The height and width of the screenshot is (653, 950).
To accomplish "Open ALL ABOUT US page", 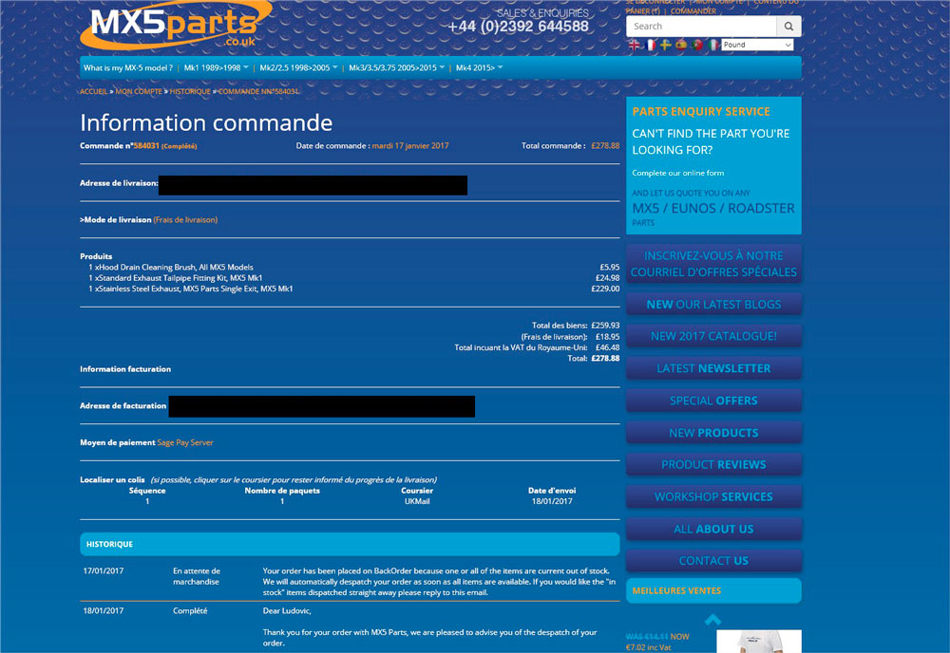I will click(x=713, y=529).
